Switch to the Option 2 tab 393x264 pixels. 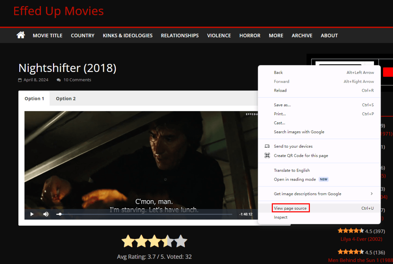click(x=66, y=99)
